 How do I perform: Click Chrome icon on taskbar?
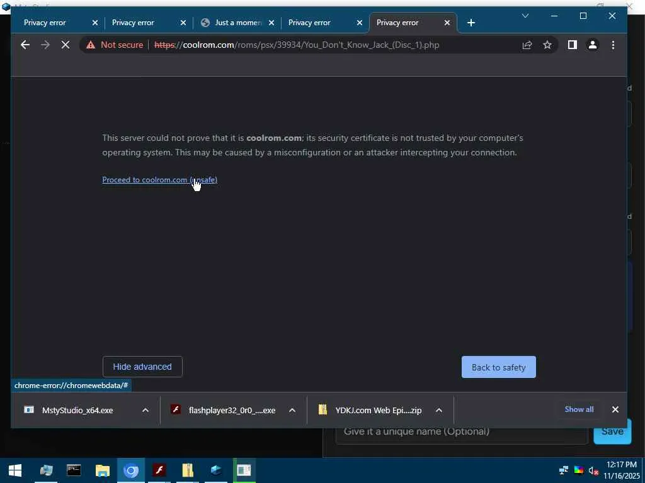[131, 470]
